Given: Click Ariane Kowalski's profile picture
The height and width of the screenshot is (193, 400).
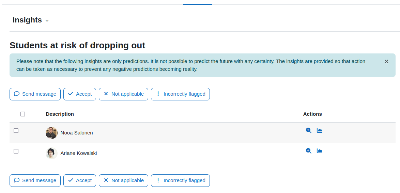Looking at the screenshot, I should pyautogui.click(x=51, y=153).
